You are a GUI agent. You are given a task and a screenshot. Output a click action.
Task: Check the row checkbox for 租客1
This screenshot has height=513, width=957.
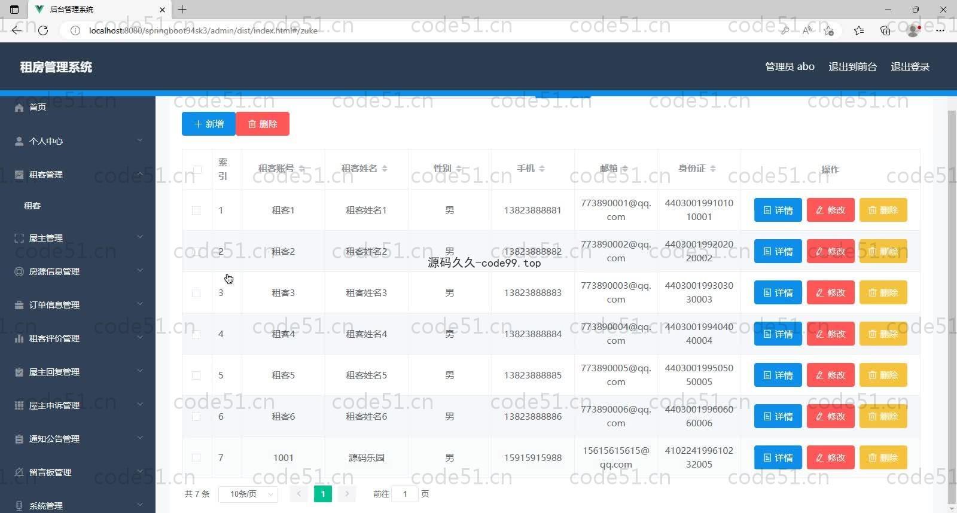[x=196, y=210]
